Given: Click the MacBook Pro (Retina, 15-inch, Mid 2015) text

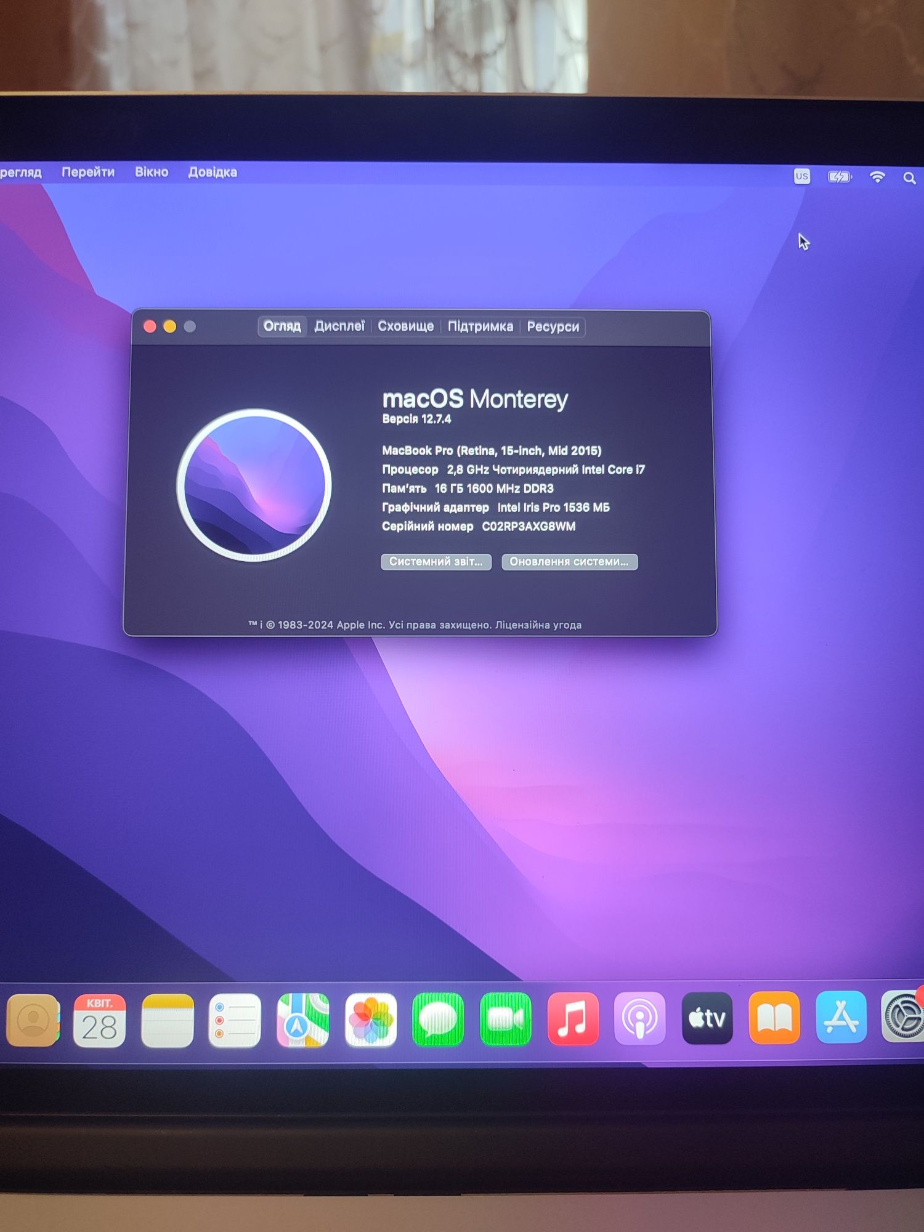Looking at the screenshot, I should pyautogui.click(x=492, y=450).
